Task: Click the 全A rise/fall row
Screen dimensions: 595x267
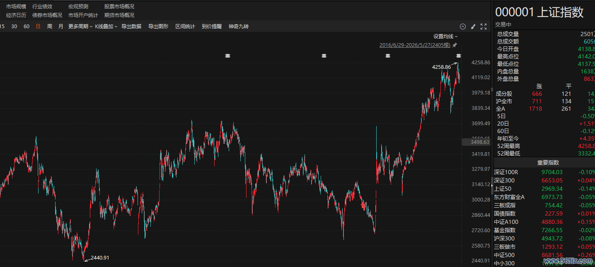Action: coord(545,109)
